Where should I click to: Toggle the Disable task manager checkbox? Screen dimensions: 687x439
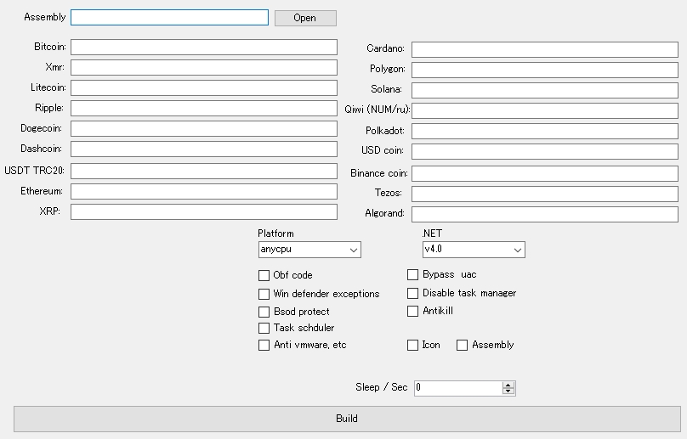413,293
